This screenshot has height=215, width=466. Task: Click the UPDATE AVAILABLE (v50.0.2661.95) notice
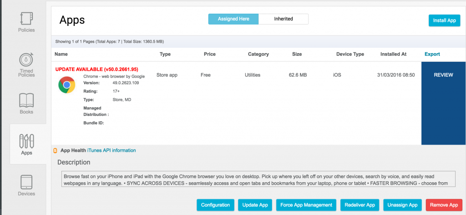(x=96, y=69)
